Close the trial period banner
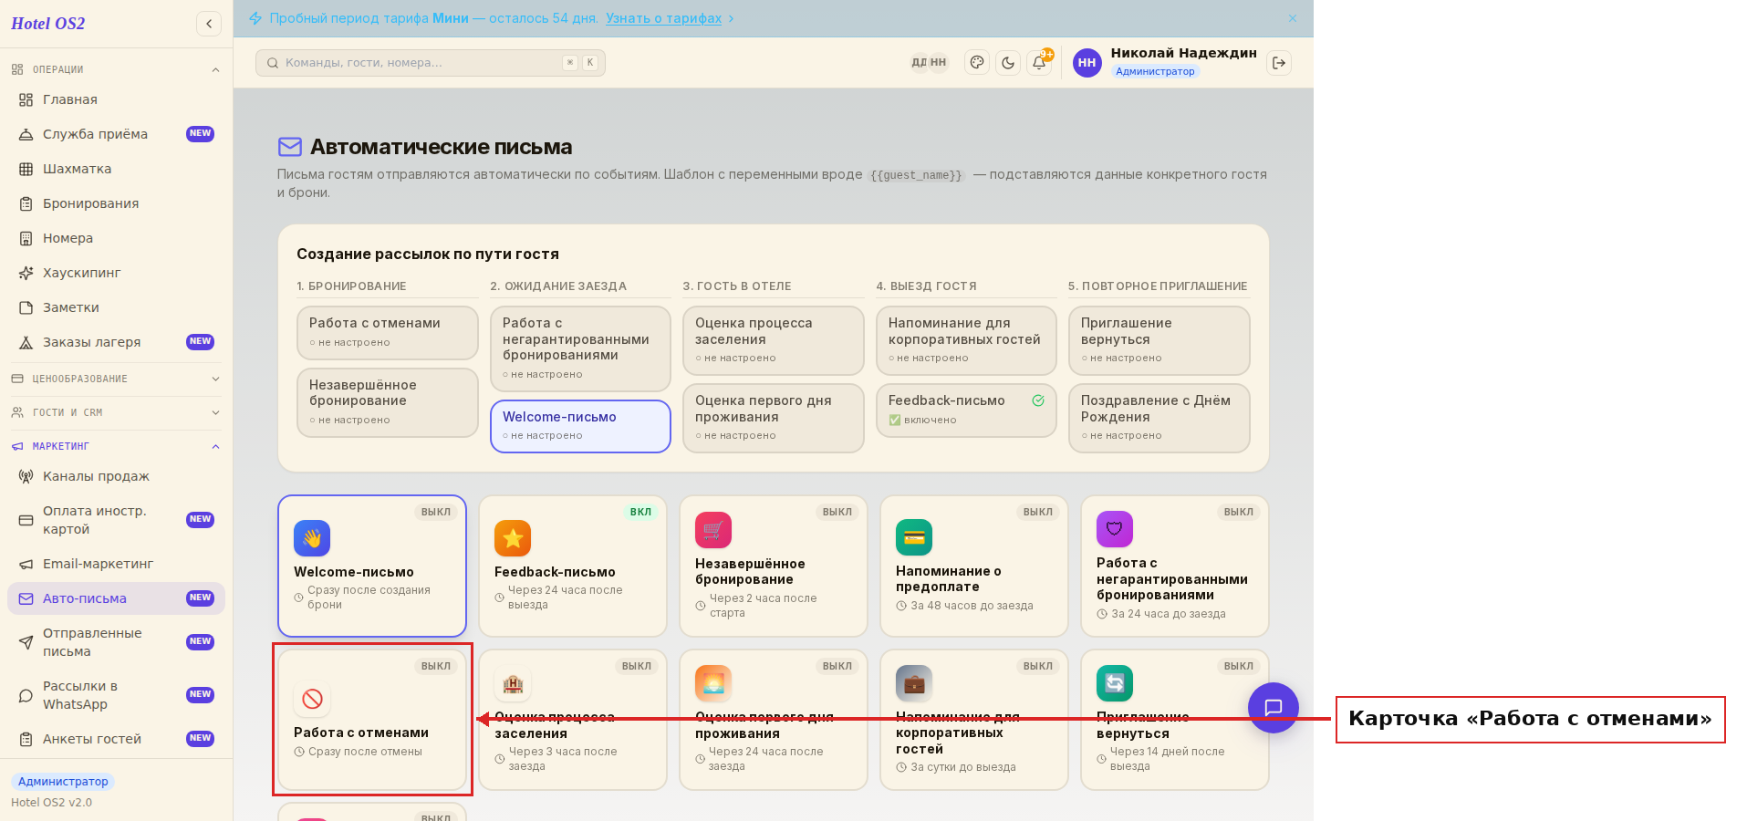The image size is (1747, 821). (x=1293, y=18)
